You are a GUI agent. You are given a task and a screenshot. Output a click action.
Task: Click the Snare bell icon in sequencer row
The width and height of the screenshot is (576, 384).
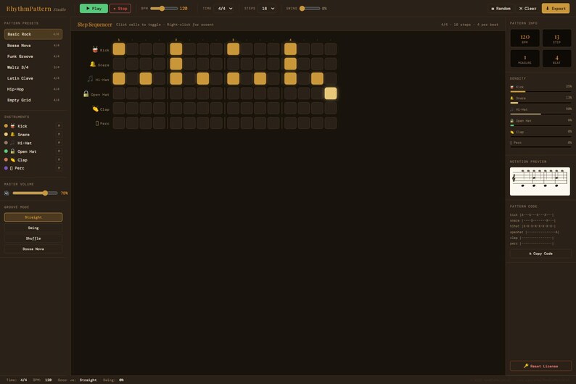coord(93,64)
